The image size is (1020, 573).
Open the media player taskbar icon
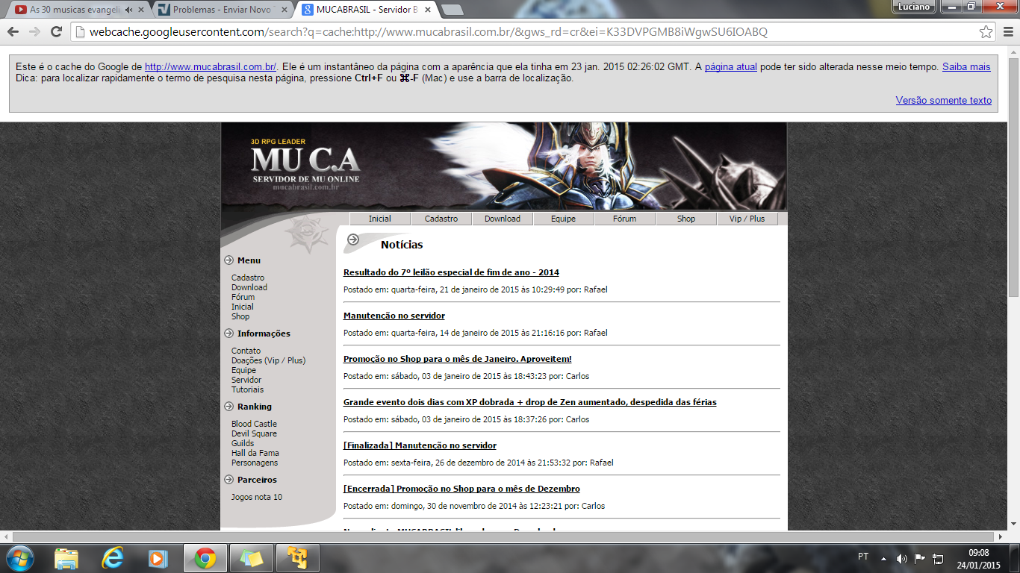pyautogui.click(x=158, y=557)
